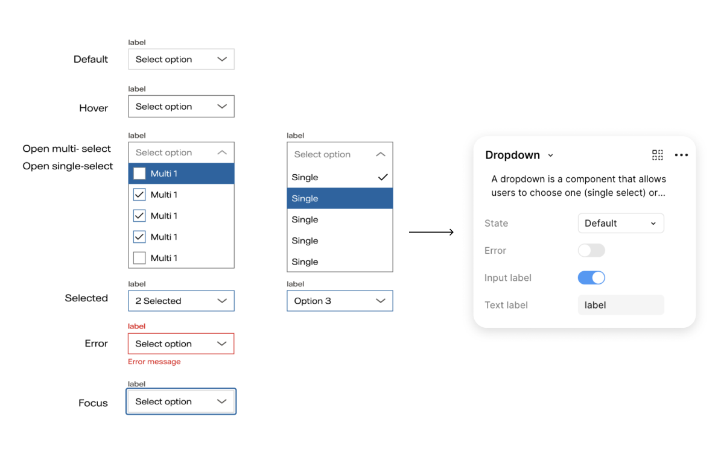Image resolution: width=724 pixels, height=455 pixels.
Task: Click the four-square component icon in Dropdown panel
Action: pyautogui.click(x=658, y=155)
